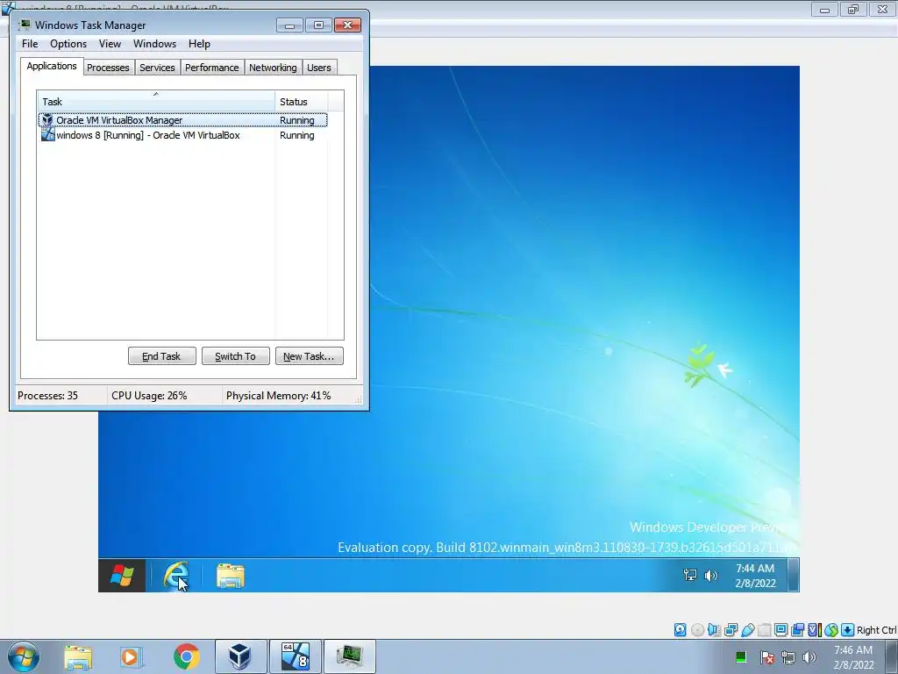This screenshot has width=898, height=674.
Task: Click the VirtualBox recording indicator
Action: (x=798, y=630)
